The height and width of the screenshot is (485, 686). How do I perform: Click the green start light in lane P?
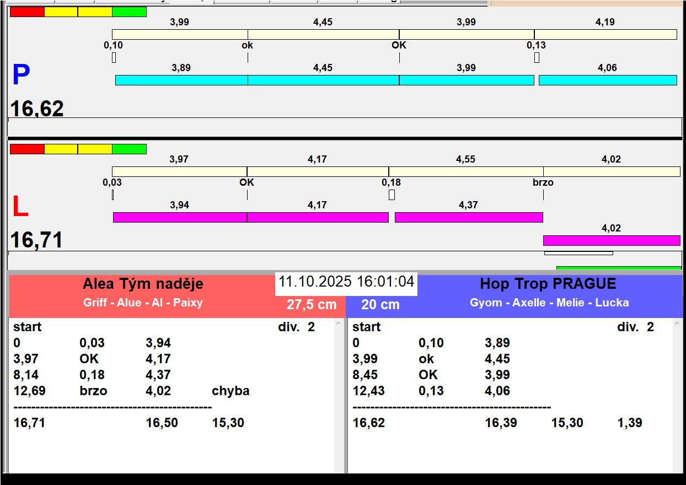[129, 12]
